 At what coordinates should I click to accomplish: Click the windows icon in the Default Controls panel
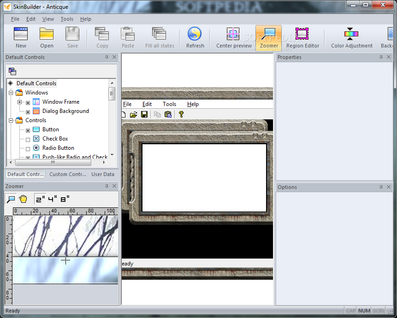[12, 71]
